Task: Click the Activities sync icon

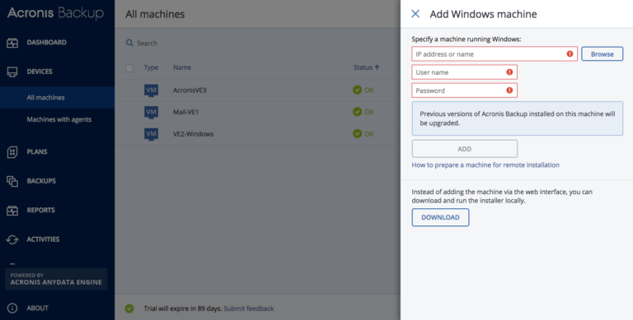Action: pyautogui.click(x=12, y=239)
